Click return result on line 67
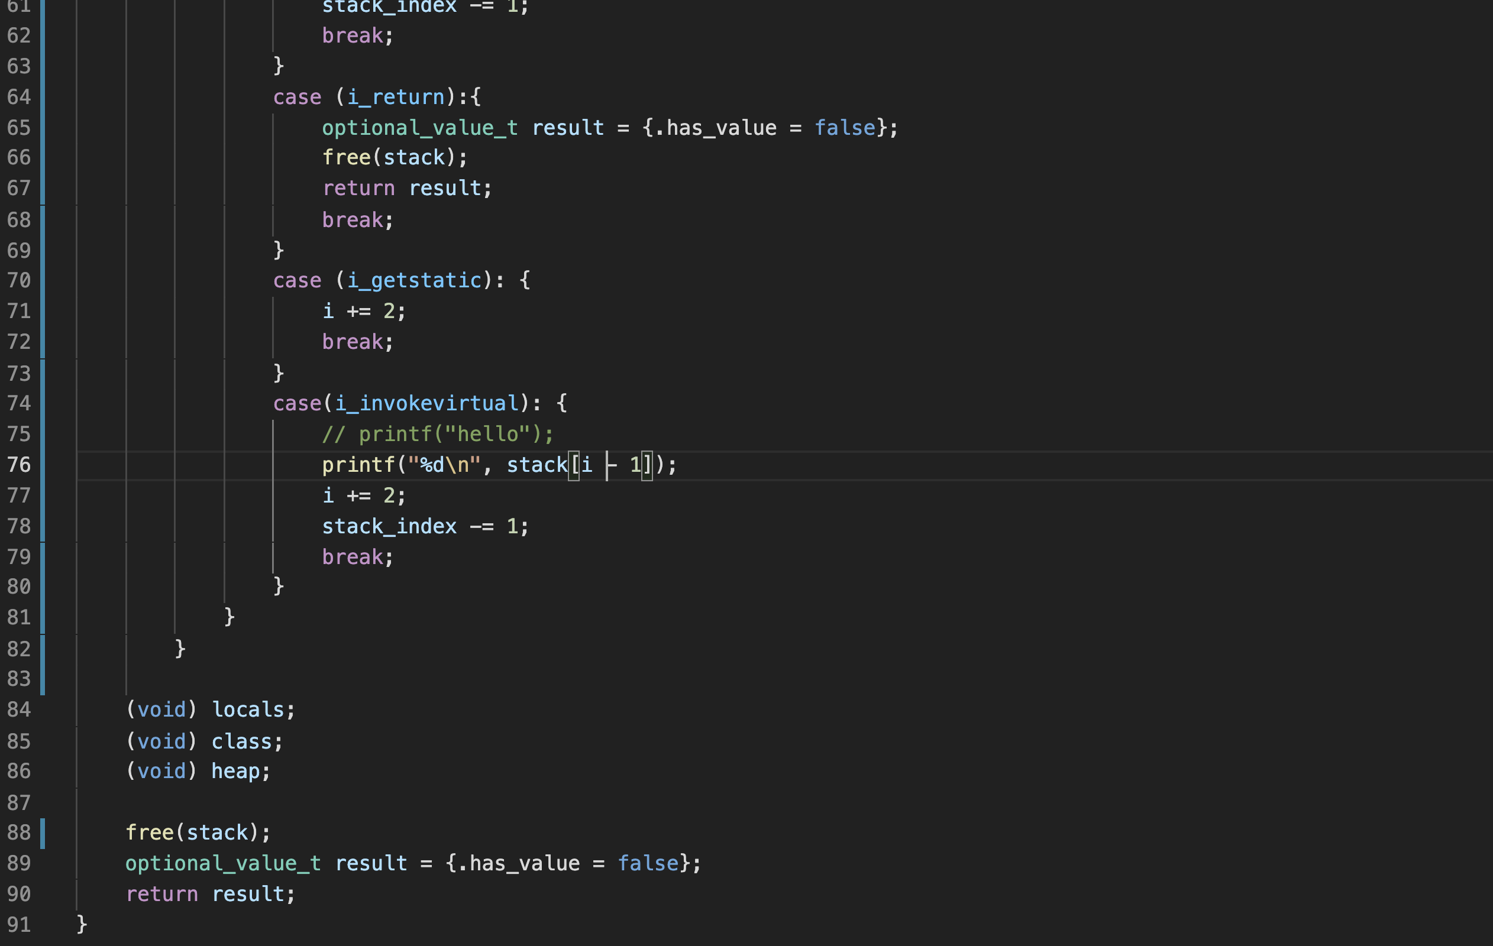1493x946 pixels. pyautogui.click(x=407, y=188)
